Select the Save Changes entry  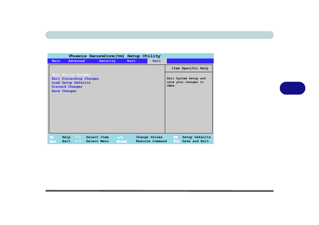pyautogui.click(x=64, y=91)
